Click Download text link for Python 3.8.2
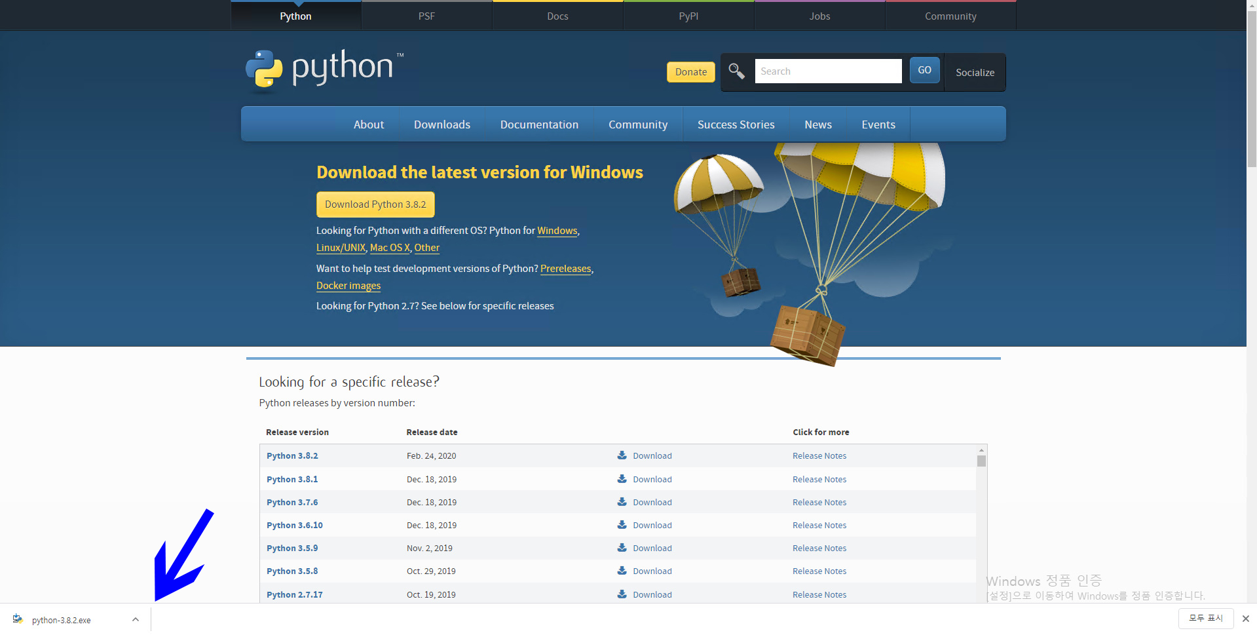1257x635 pixels. [652, 455]
